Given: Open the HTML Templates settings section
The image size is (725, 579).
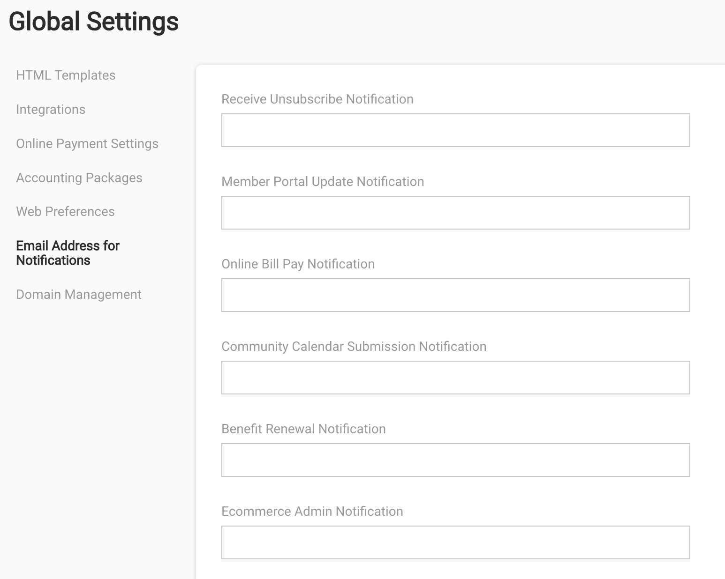Looking at the screenshot, I should point(66,75).
